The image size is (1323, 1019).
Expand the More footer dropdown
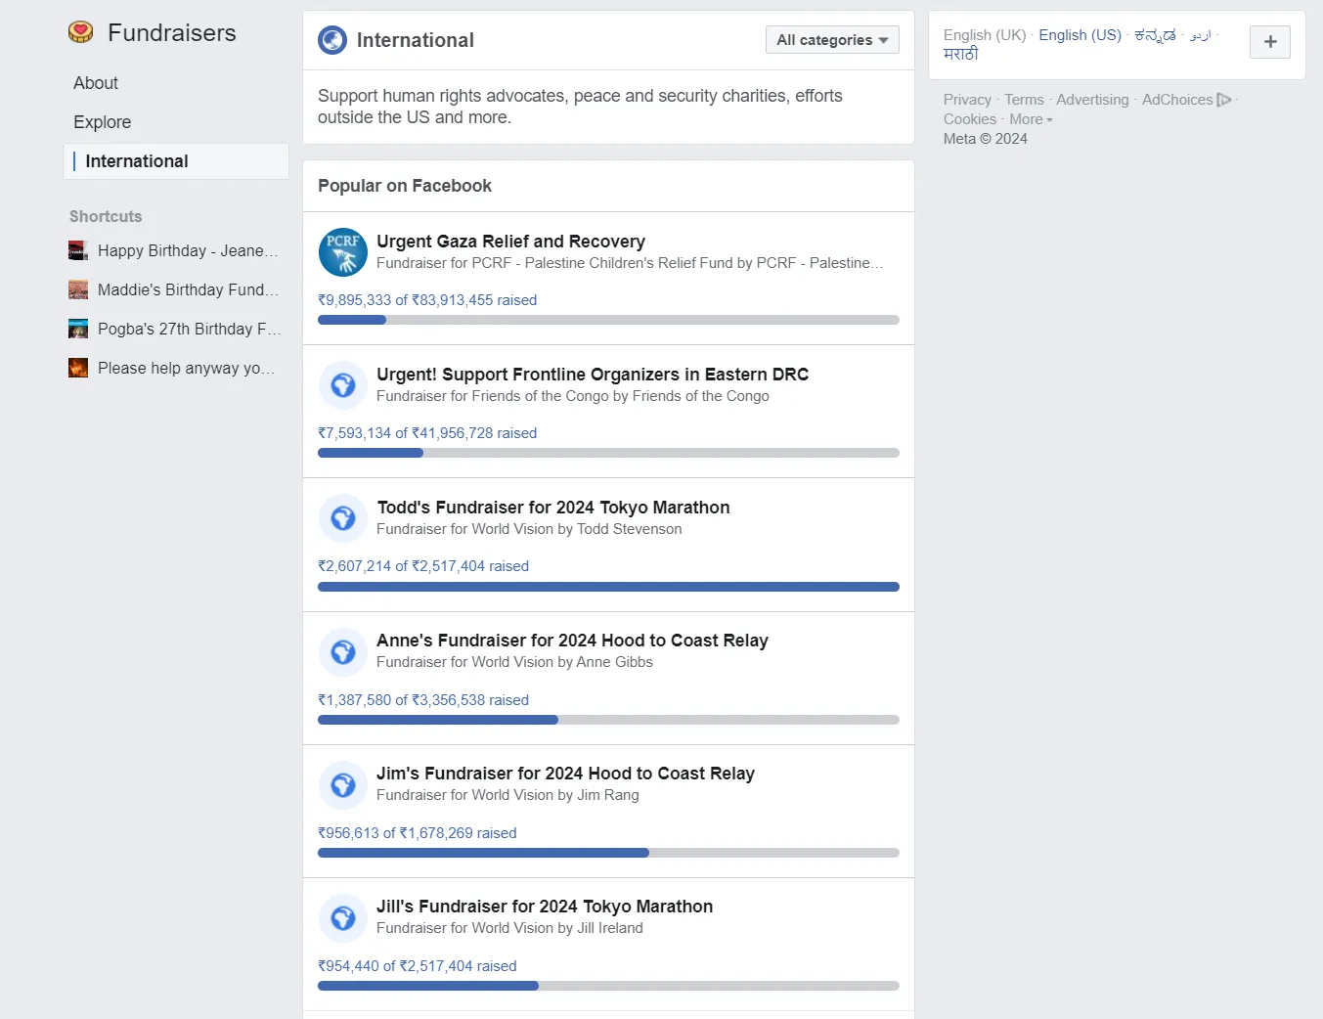click(x=1031, y=119)
